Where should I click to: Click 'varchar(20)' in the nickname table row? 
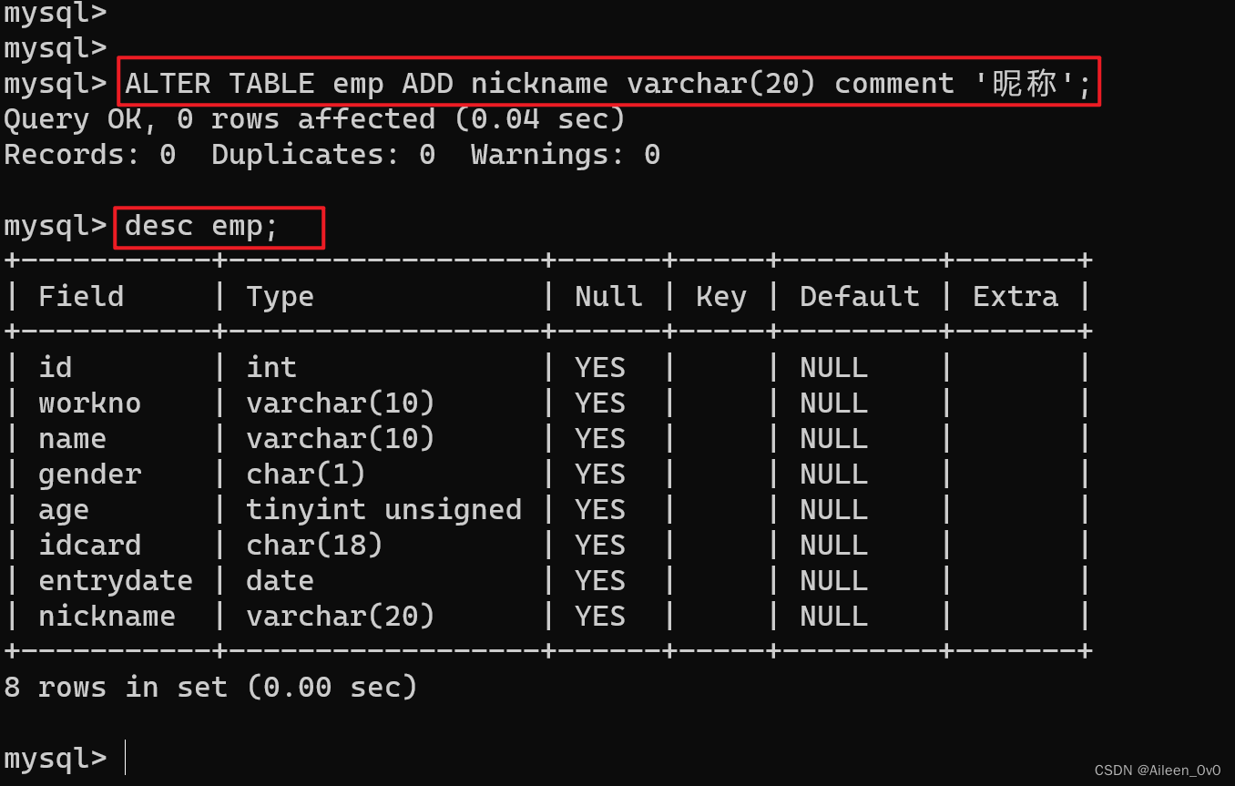tap(340, 617)
